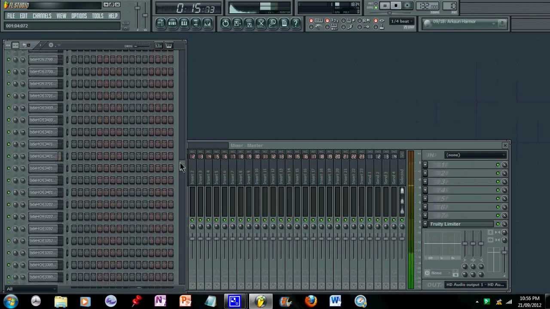Open the mixer OUT HD Audio output dropdown
Viewport: 550px width, 309px height.
pos(476,285)
